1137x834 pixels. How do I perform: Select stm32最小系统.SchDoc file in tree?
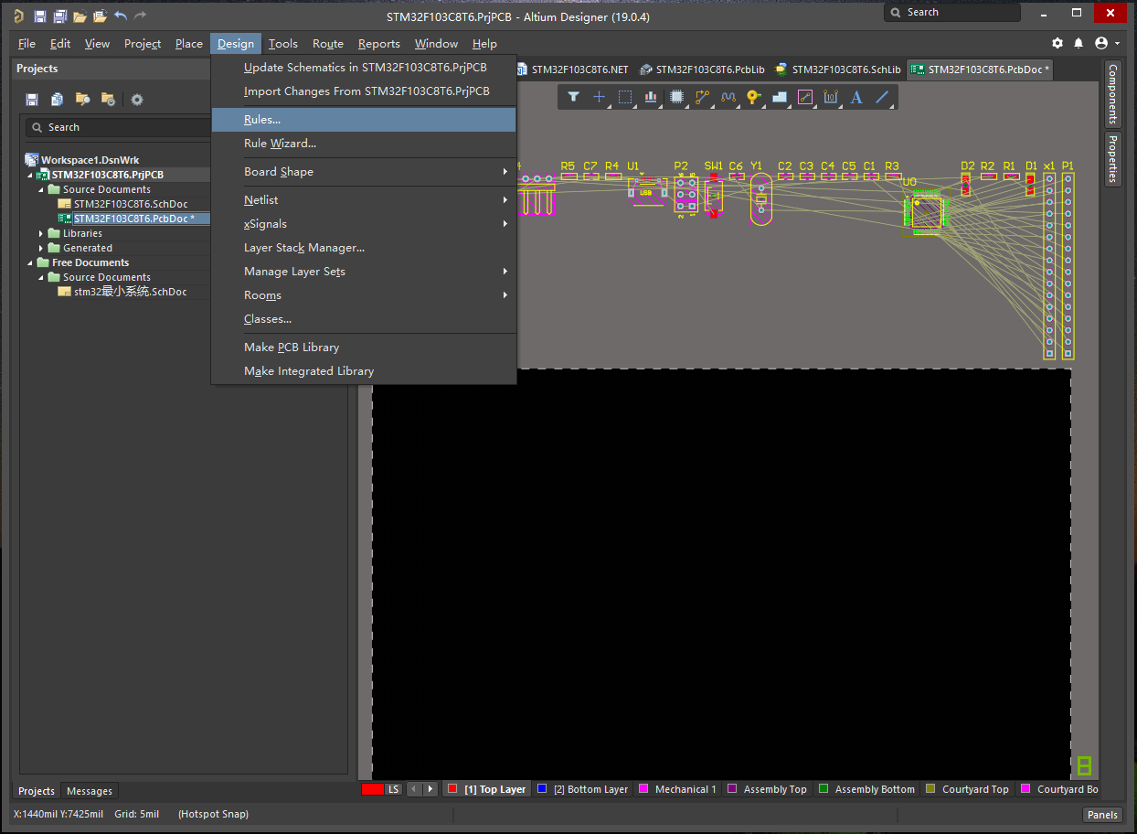(130, 292)
